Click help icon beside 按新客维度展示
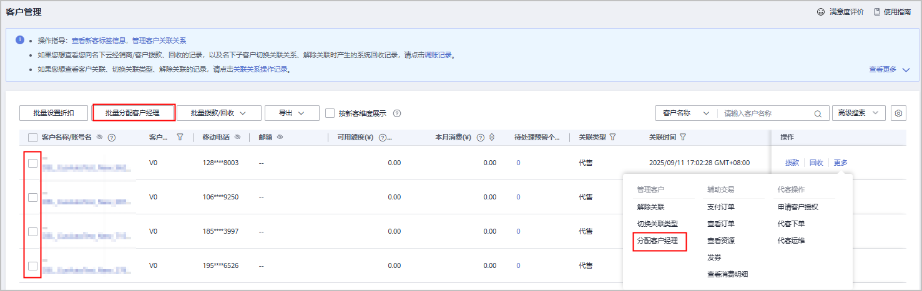This screenshot has width=922, height=291. [x=396, y=113]
